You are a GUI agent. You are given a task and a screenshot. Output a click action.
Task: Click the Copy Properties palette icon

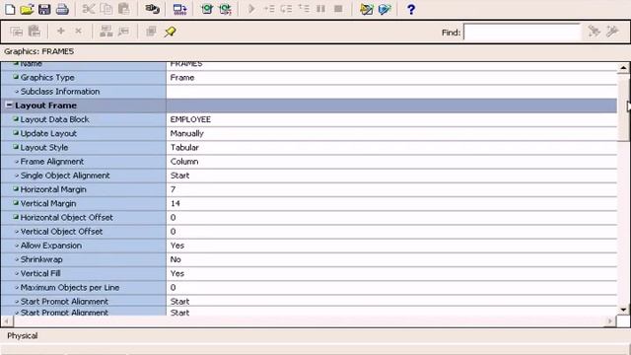pyautogui.click(x=17, y=31)
